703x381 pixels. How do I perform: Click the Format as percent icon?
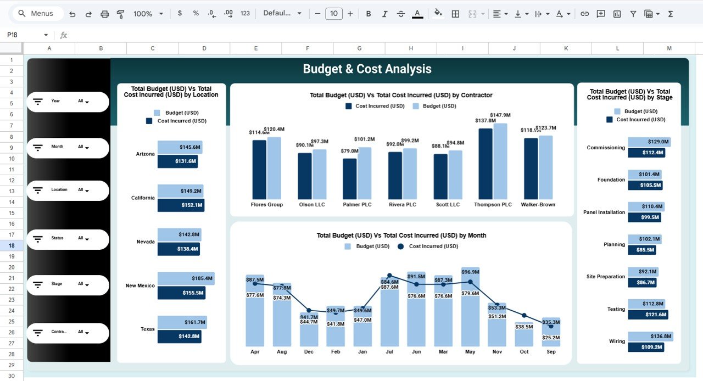[x=196, y=13]
